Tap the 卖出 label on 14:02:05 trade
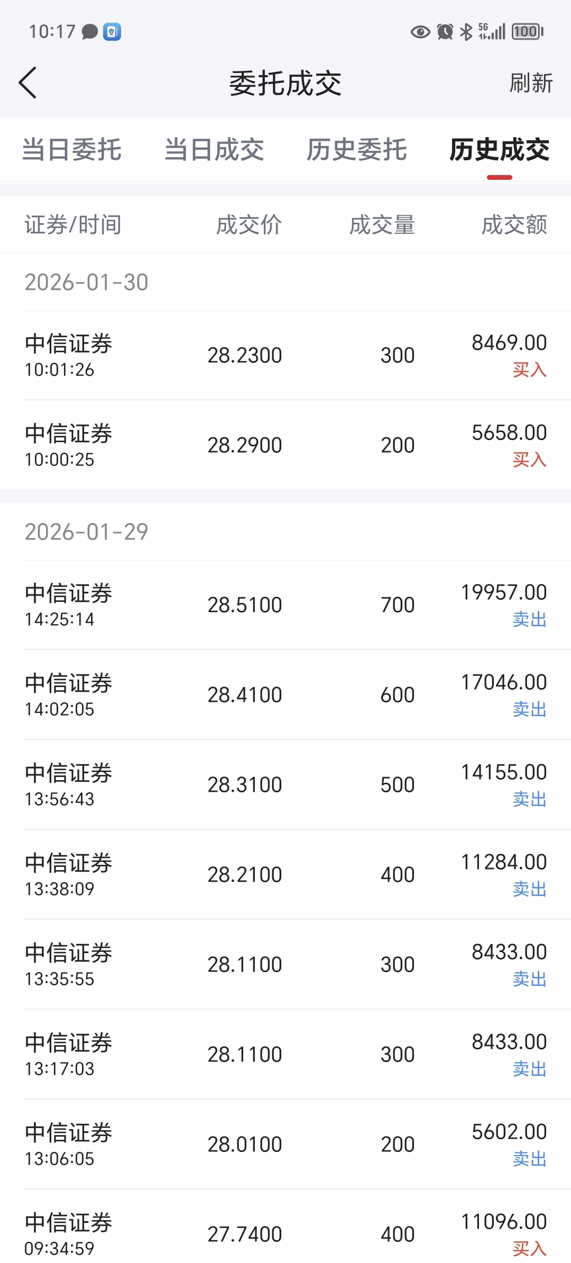The height and width of the screenshot is (1263, 571). 529,709
